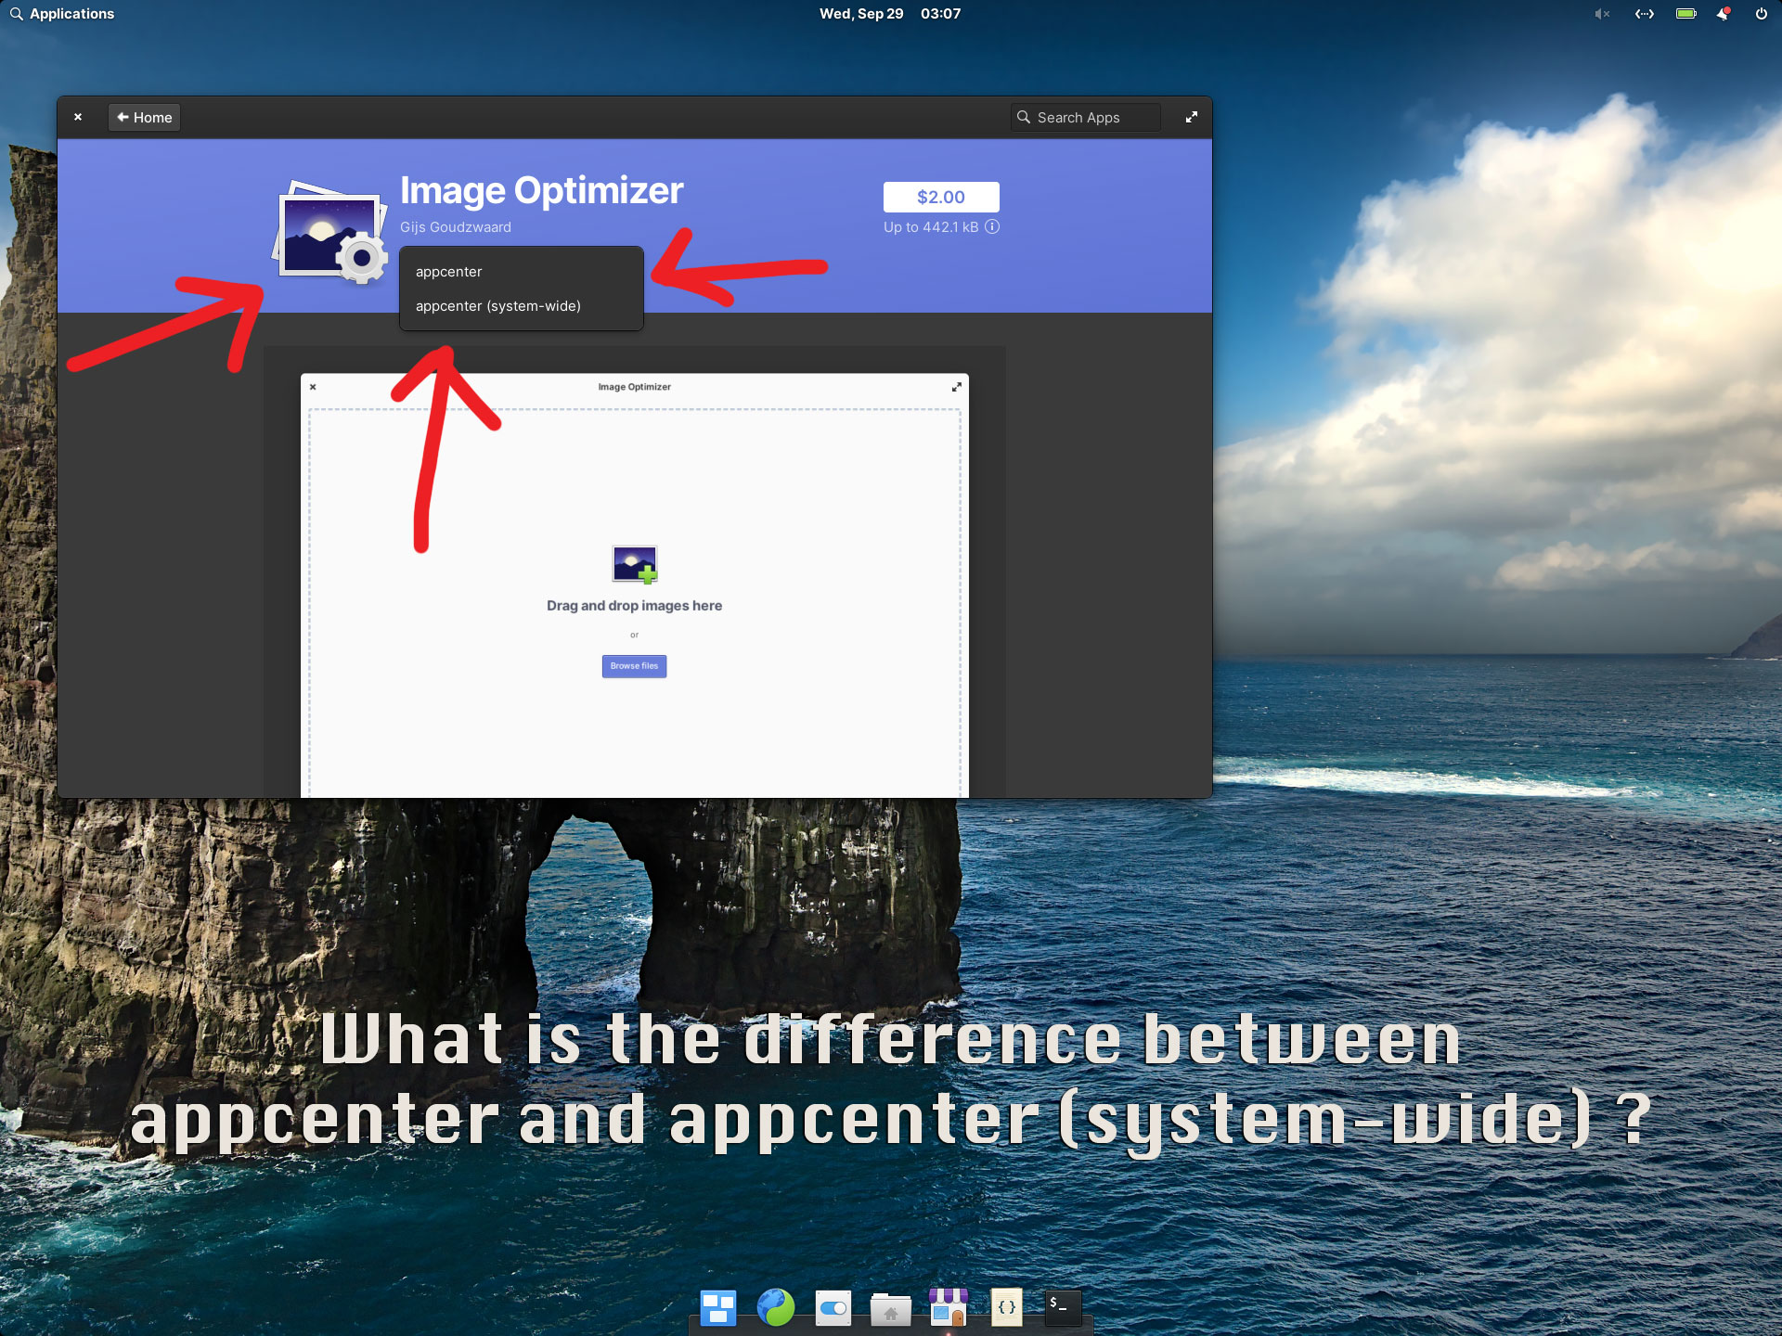Launch the Code editor from the dock

pyautogui.click(x=1006, y=1306)
